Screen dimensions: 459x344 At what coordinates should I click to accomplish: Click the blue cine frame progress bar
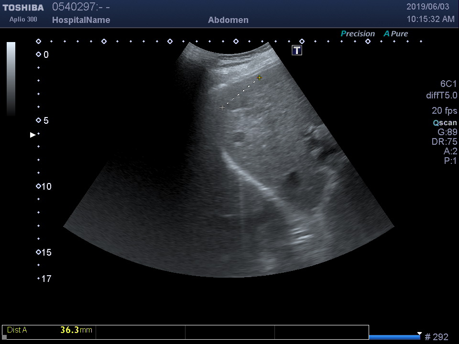(x=394, y=337)
